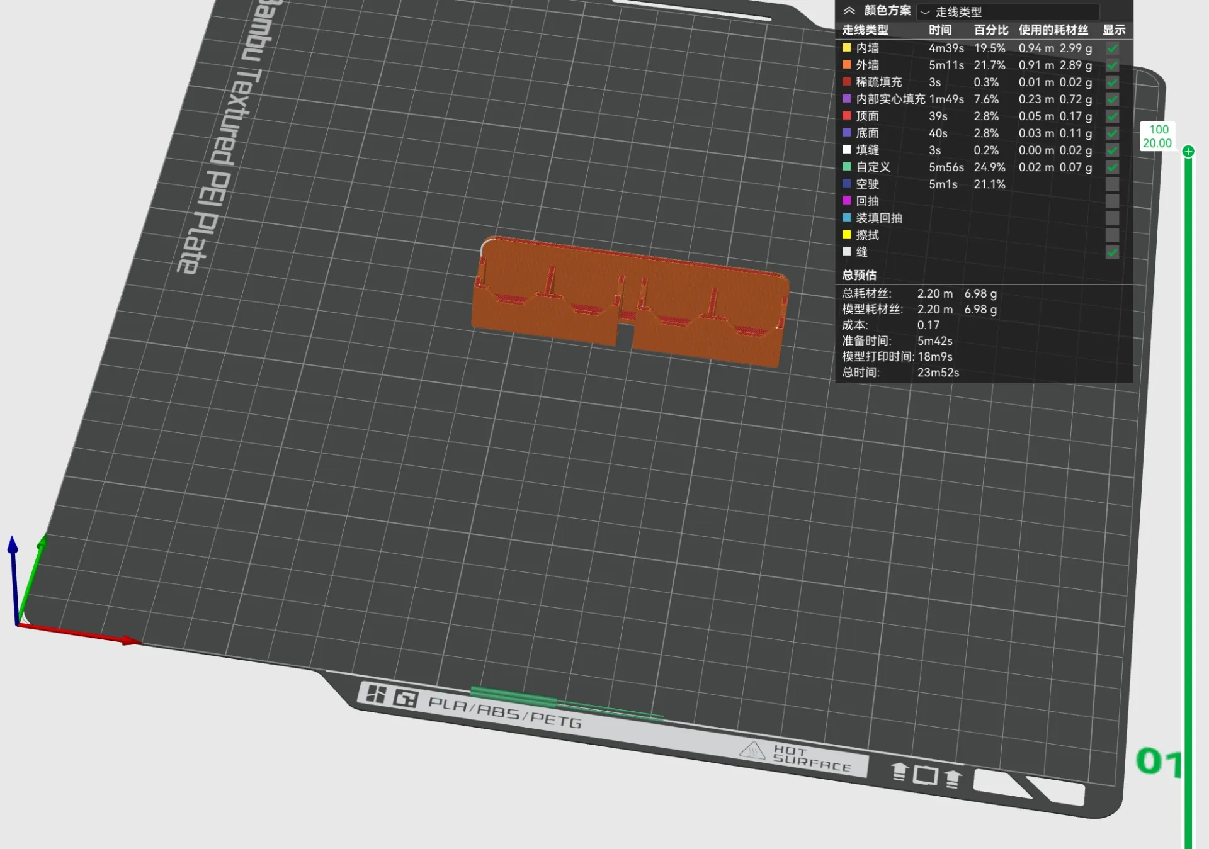Viewport: 1209px width, 849px height.
Task: Click the 填缝 row label
Action: click(867, 150)
